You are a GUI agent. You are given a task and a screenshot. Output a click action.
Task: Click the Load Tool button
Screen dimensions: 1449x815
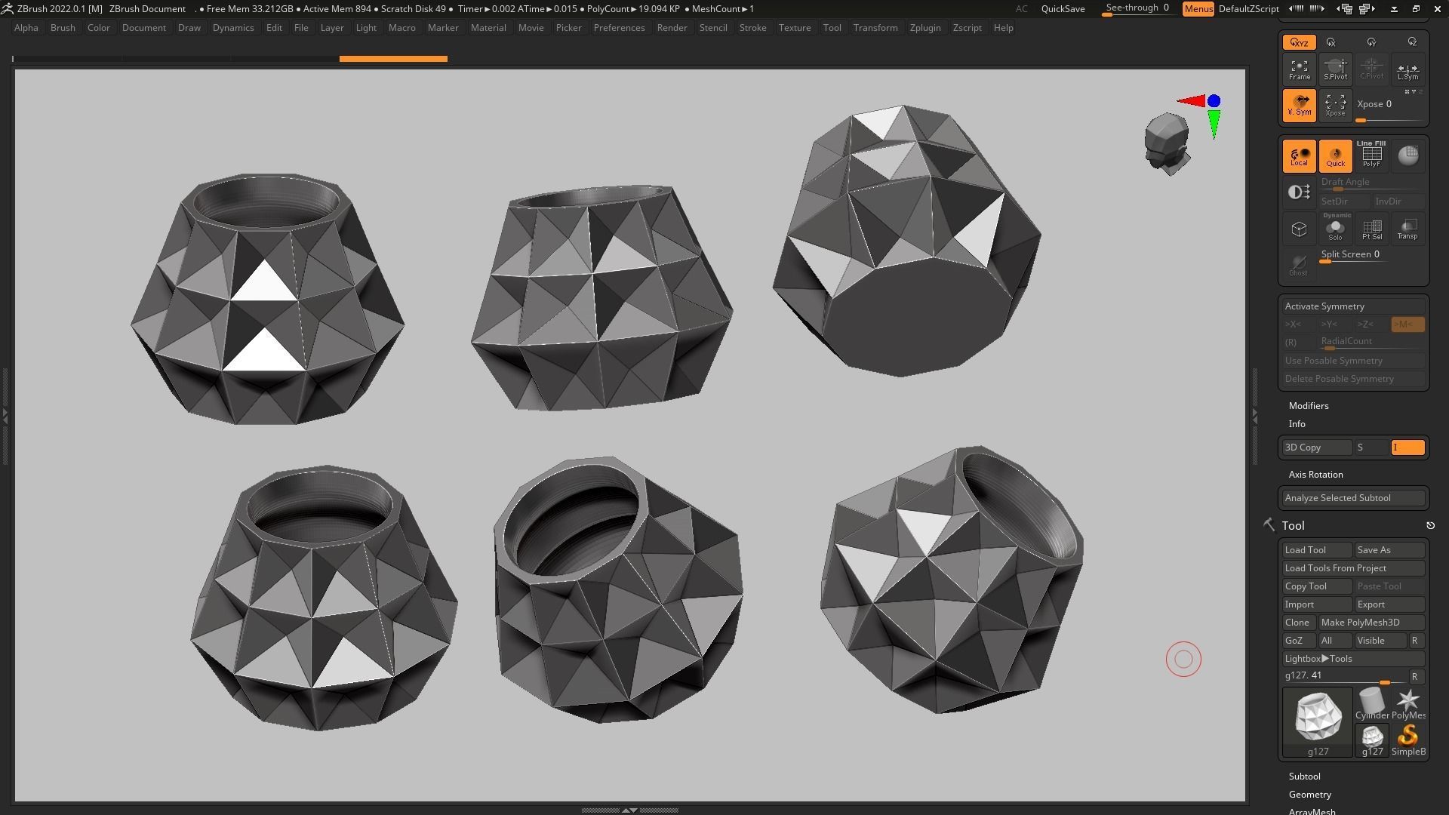coord(1316,550)
